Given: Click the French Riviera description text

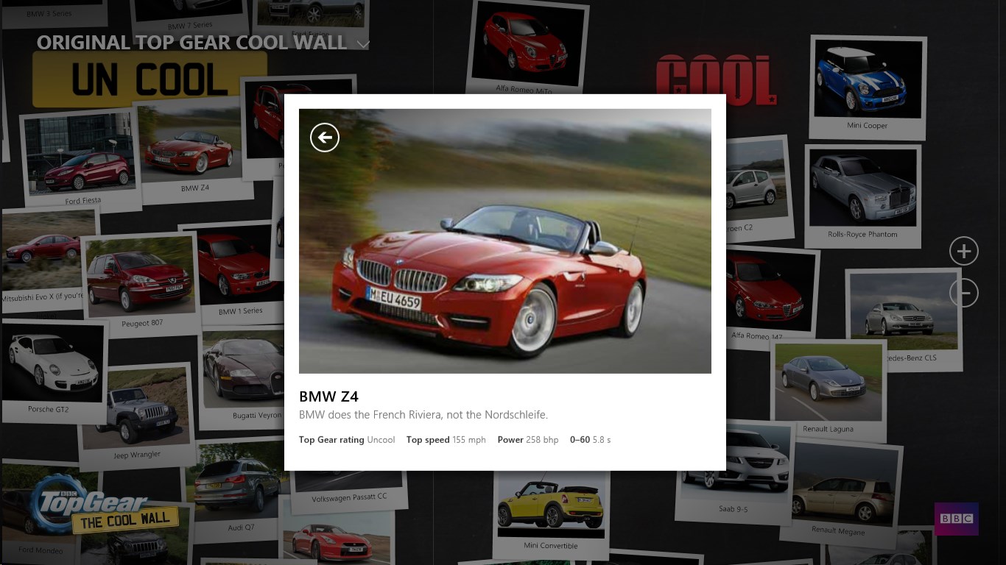Looking at the screenshot, I should [x=423, y=415].
